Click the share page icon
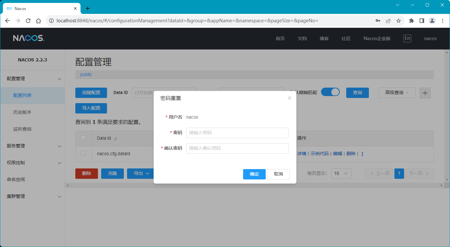Viewport: 450px width, 247px height. pyautogui.click(x=388, y=21)
